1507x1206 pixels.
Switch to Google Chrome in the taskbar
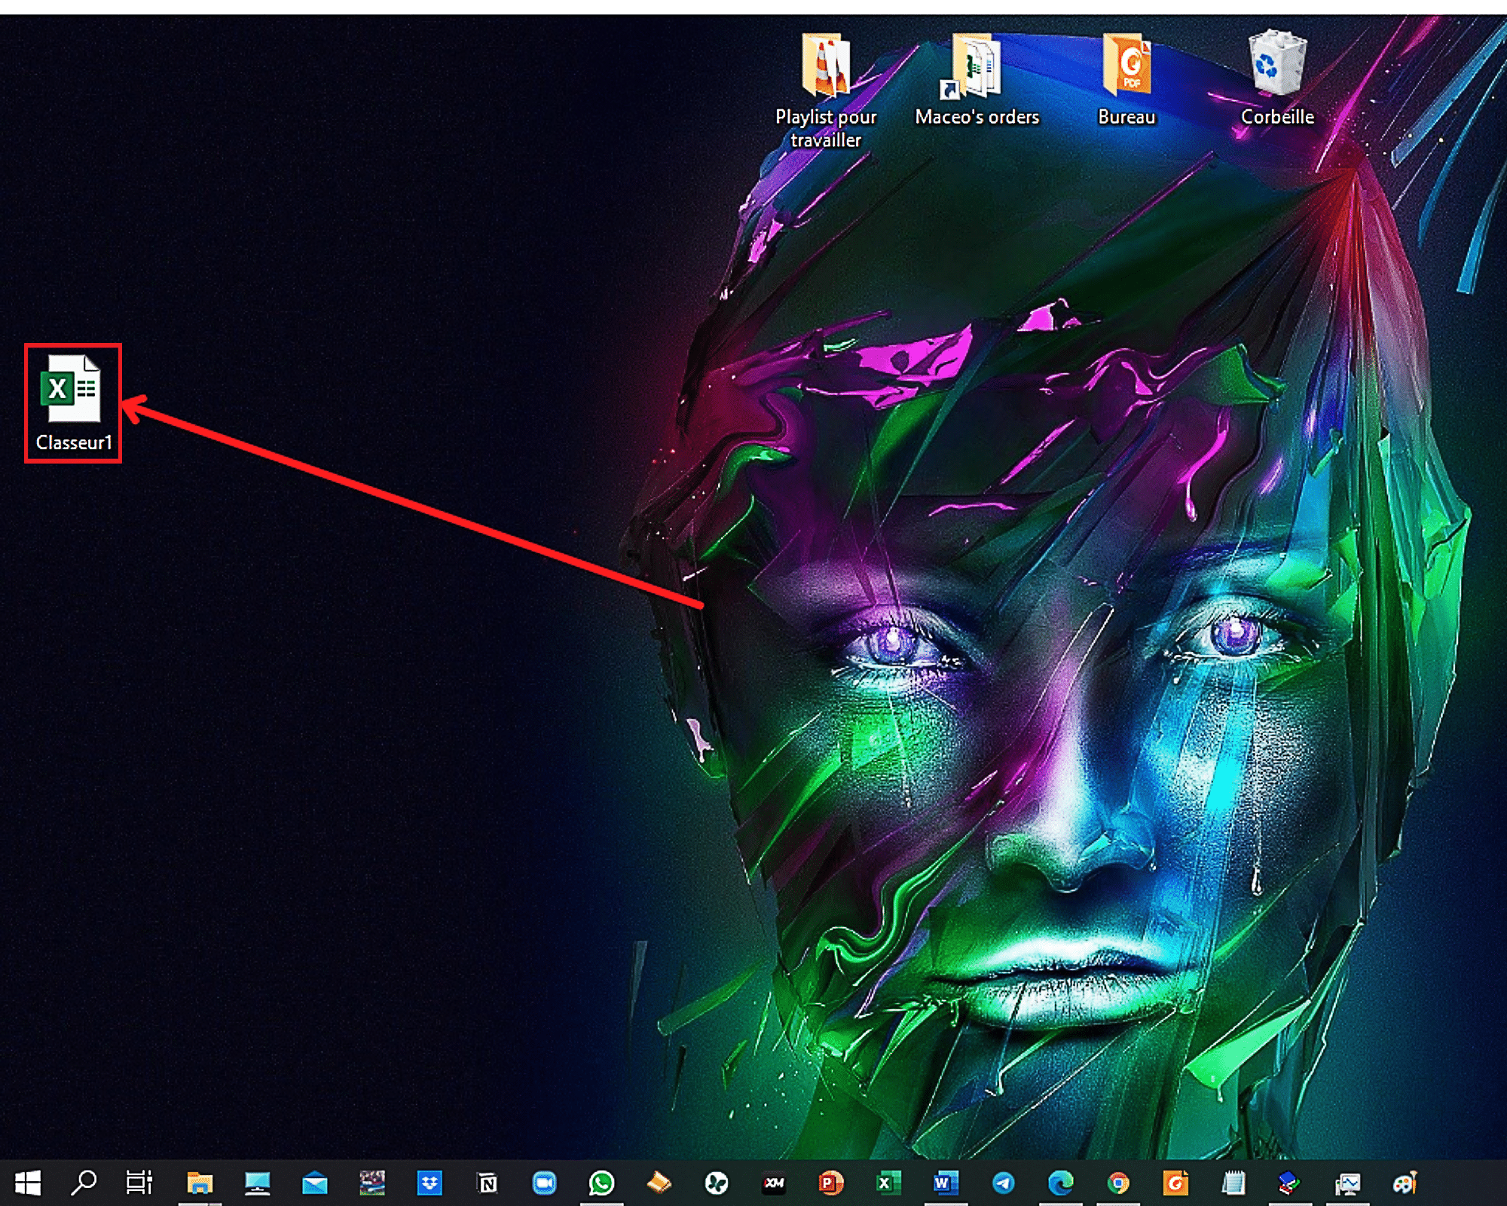tap(1118, 1183)
